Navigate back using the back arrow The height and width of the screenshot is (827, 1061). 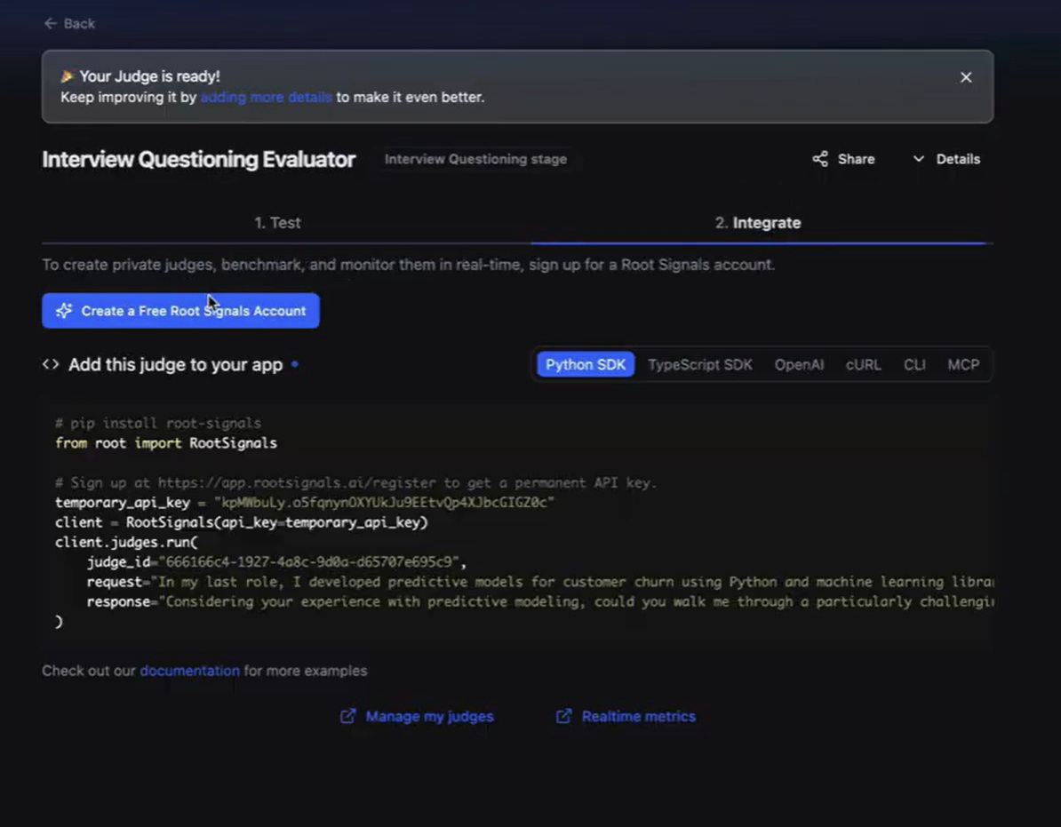pyautogui.click(x=51, y=23)
